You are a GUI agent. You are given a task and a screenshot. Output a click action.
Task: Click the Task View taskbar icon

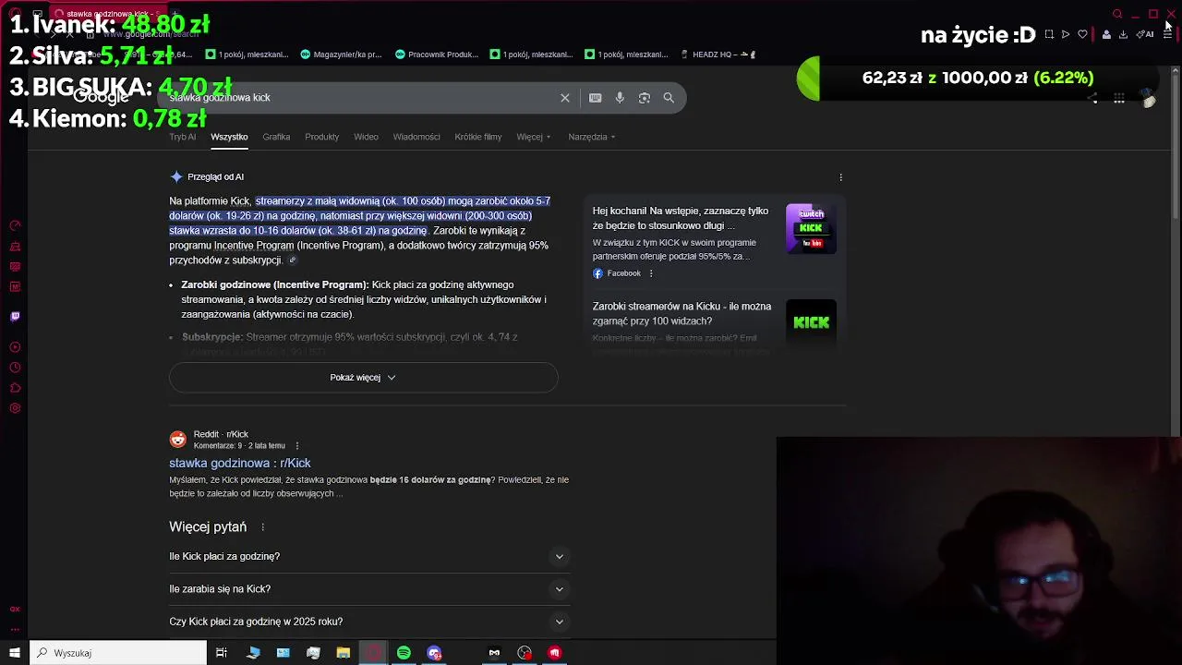click(x=222, y=653)
